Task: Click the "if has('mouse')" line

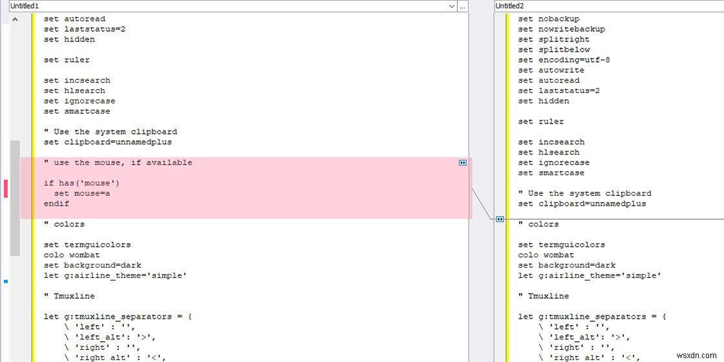Action: coord(81,184)
